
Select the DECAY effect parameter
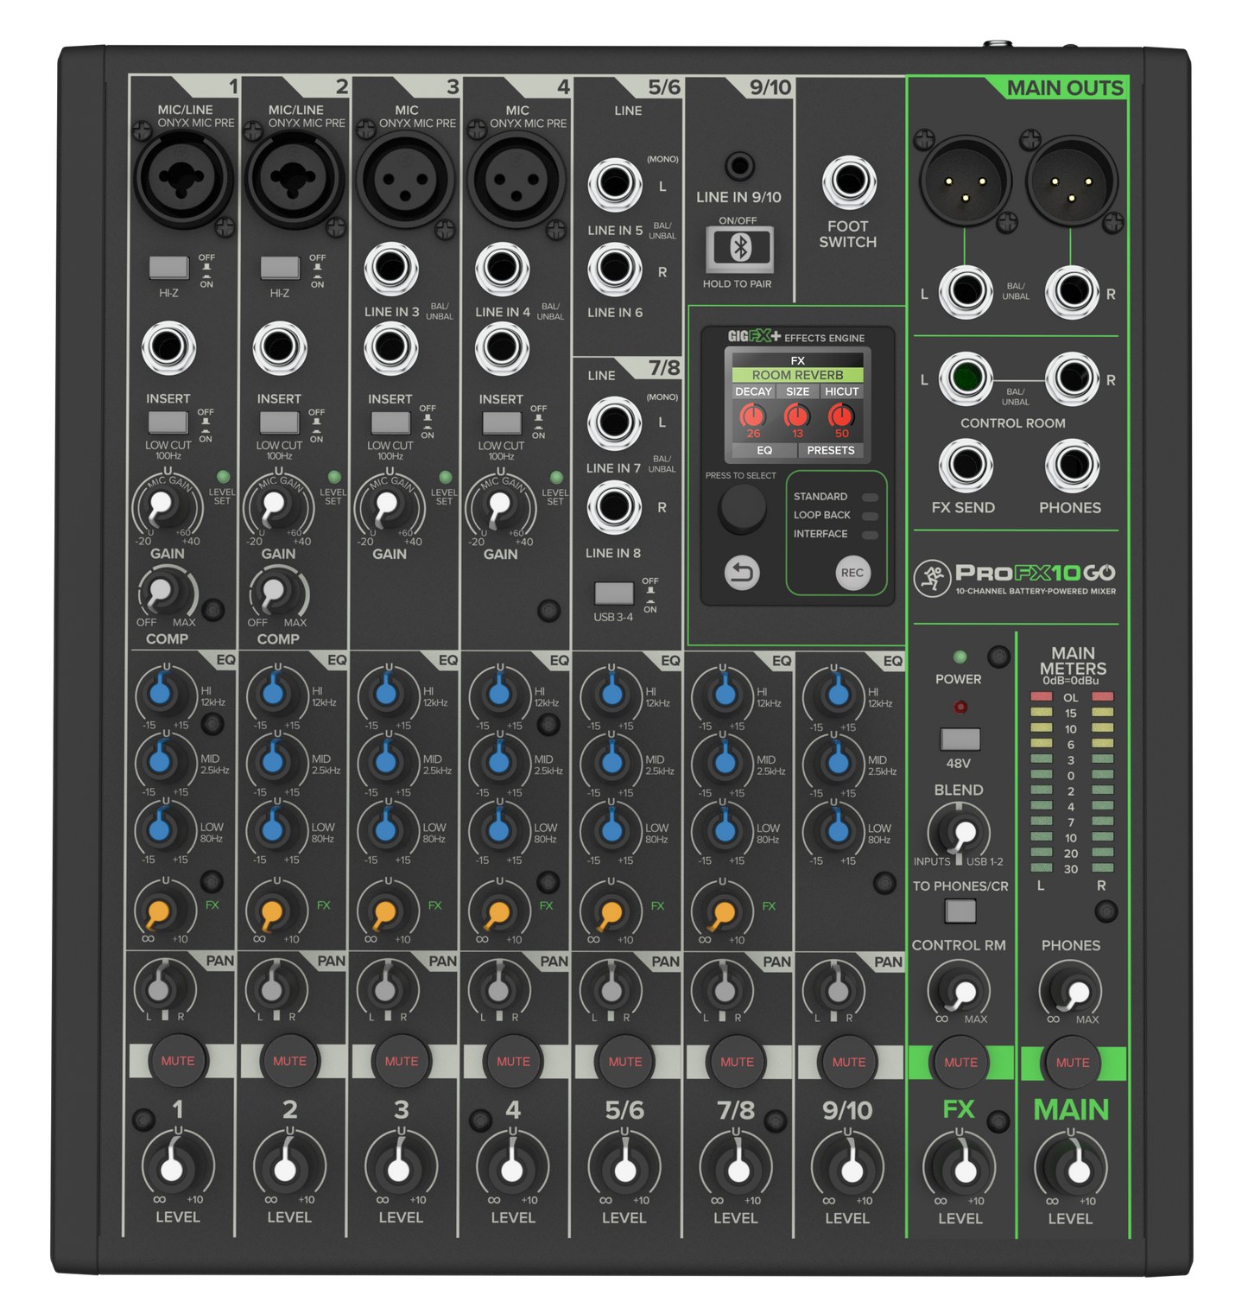756,391
